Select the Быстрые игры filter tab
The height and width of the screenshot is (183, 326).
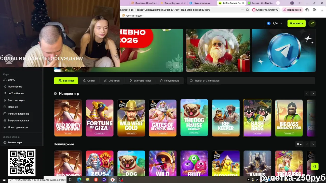[140, 81]
